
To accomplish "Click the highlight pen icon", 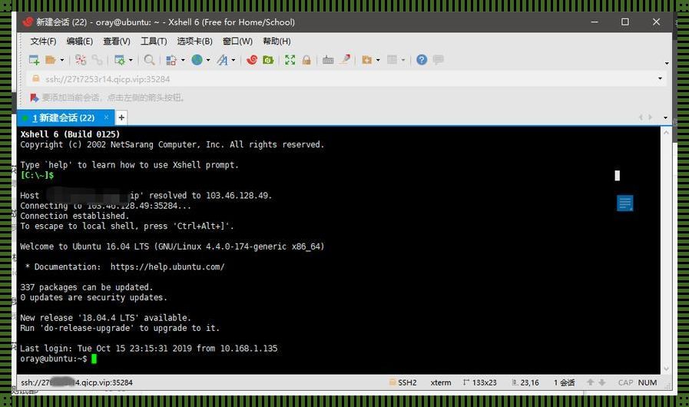I will tap(346, 59).
